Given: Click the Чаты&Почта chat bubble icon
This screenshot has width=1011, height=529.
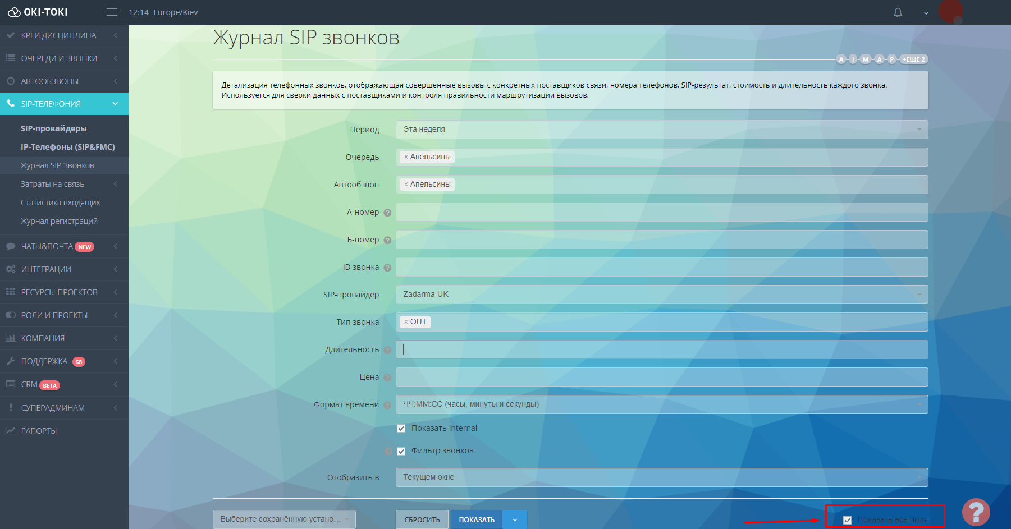Looking at the screenshot, I should [x=11, y=246].
